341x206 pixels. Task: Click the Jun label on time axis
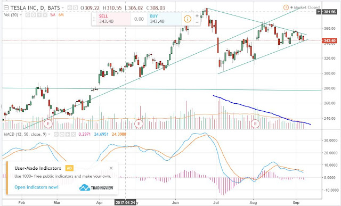point(175,202)
